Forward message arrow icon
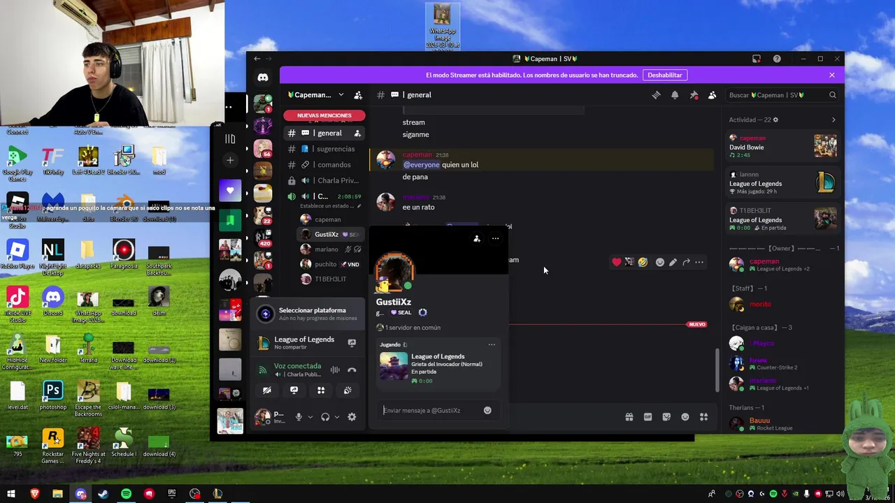895x503 pixels. (686, 262)
